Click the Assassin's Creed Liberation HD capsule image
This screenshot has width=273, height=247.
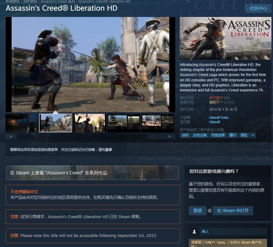(225, 38)
